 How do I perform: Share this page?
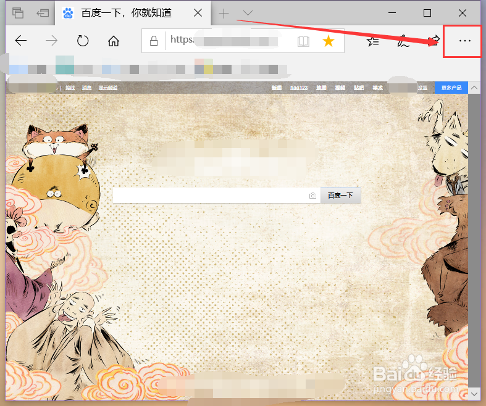pyautogui.click(x=434, y=41)
